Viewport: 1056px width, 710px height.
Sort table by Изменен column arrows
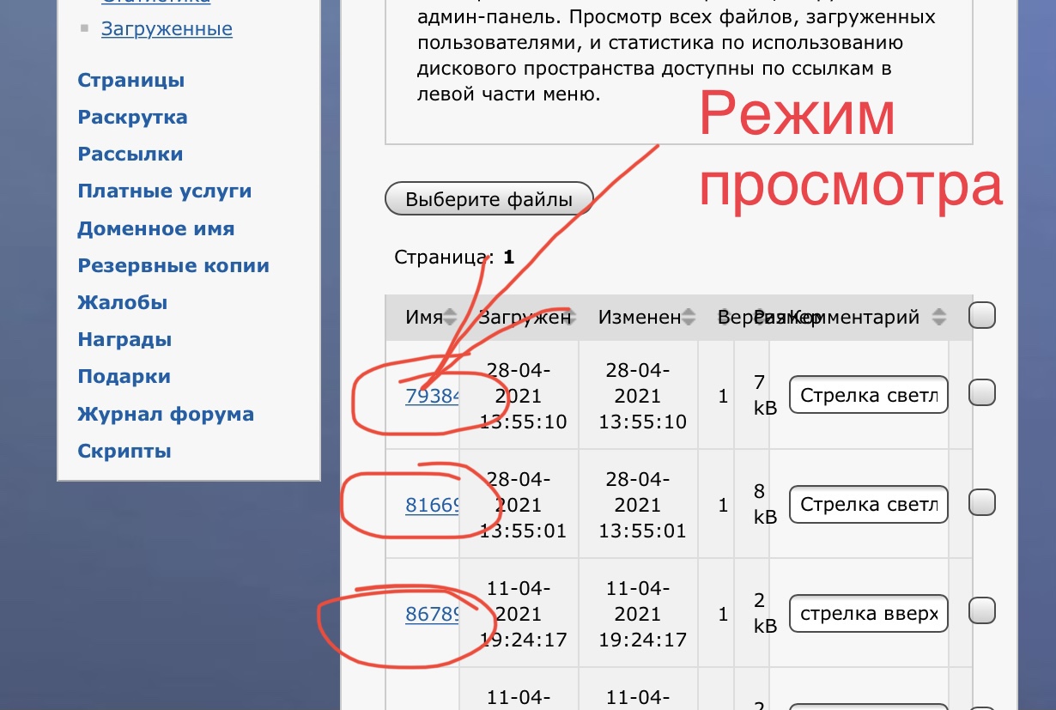(x=688, y=318)
